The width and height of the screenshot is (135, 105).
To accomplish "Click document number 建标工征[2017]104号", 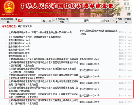I will tap(89, 77).
